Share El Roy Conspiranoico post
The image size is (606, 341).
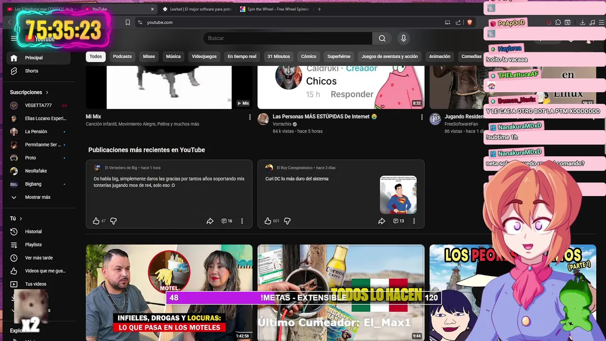pos(382,221)
